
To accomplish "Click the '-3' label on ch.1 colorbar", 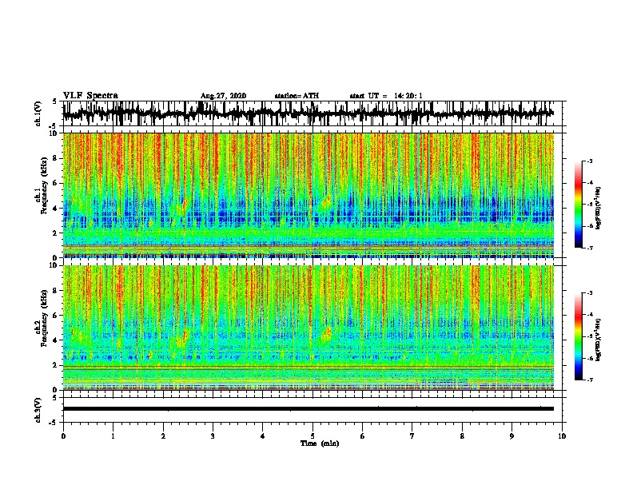I will click(x=589, y=161).
